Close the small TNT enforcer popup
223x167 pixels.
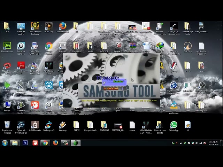coord(125,80)
